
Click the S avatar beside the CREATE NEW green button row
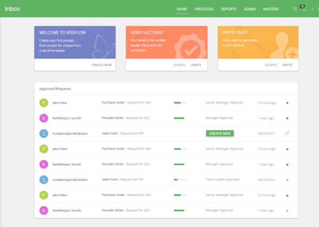point(43,133)
